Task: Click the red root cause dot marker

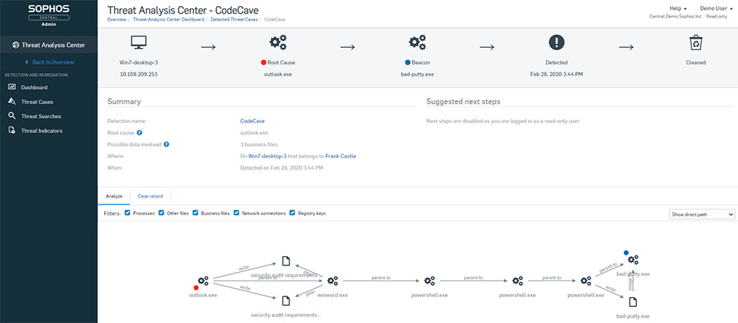Action: click(196, 288)
